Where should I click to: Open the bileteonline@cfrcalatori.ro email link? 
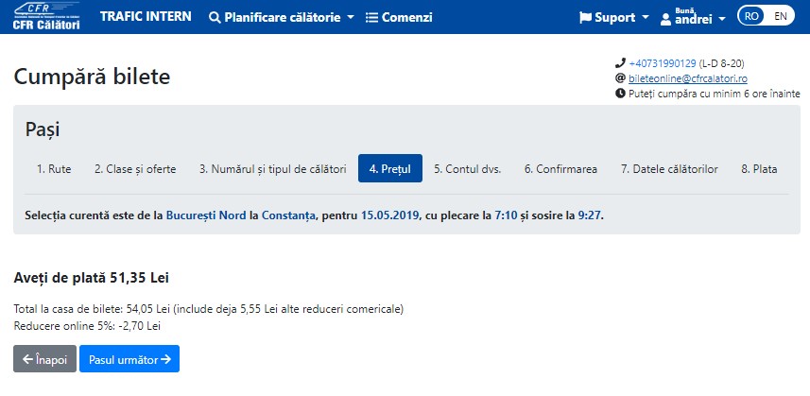687,78
